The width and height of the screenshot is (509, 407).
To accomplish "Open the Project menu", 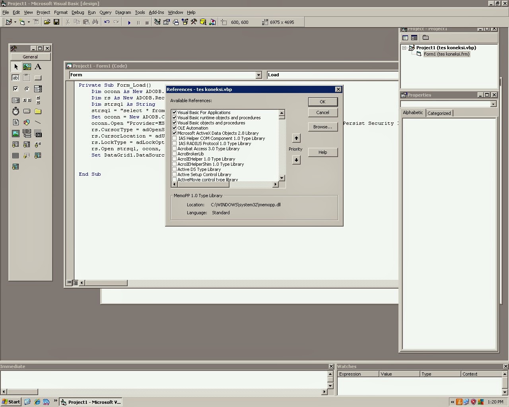I will (43, 12).
